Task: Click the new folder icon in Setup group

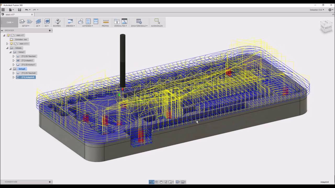Action: (x=30, y=21)
